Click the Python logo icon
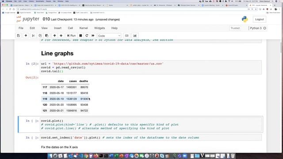 [x=245, y=19]
